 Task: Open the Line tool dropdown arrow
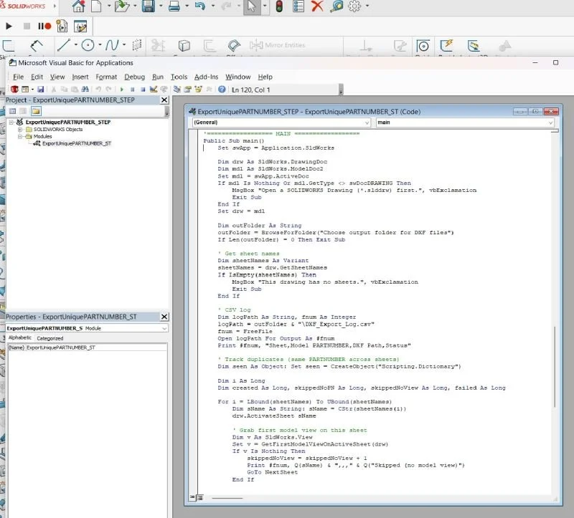click(76, 45)
